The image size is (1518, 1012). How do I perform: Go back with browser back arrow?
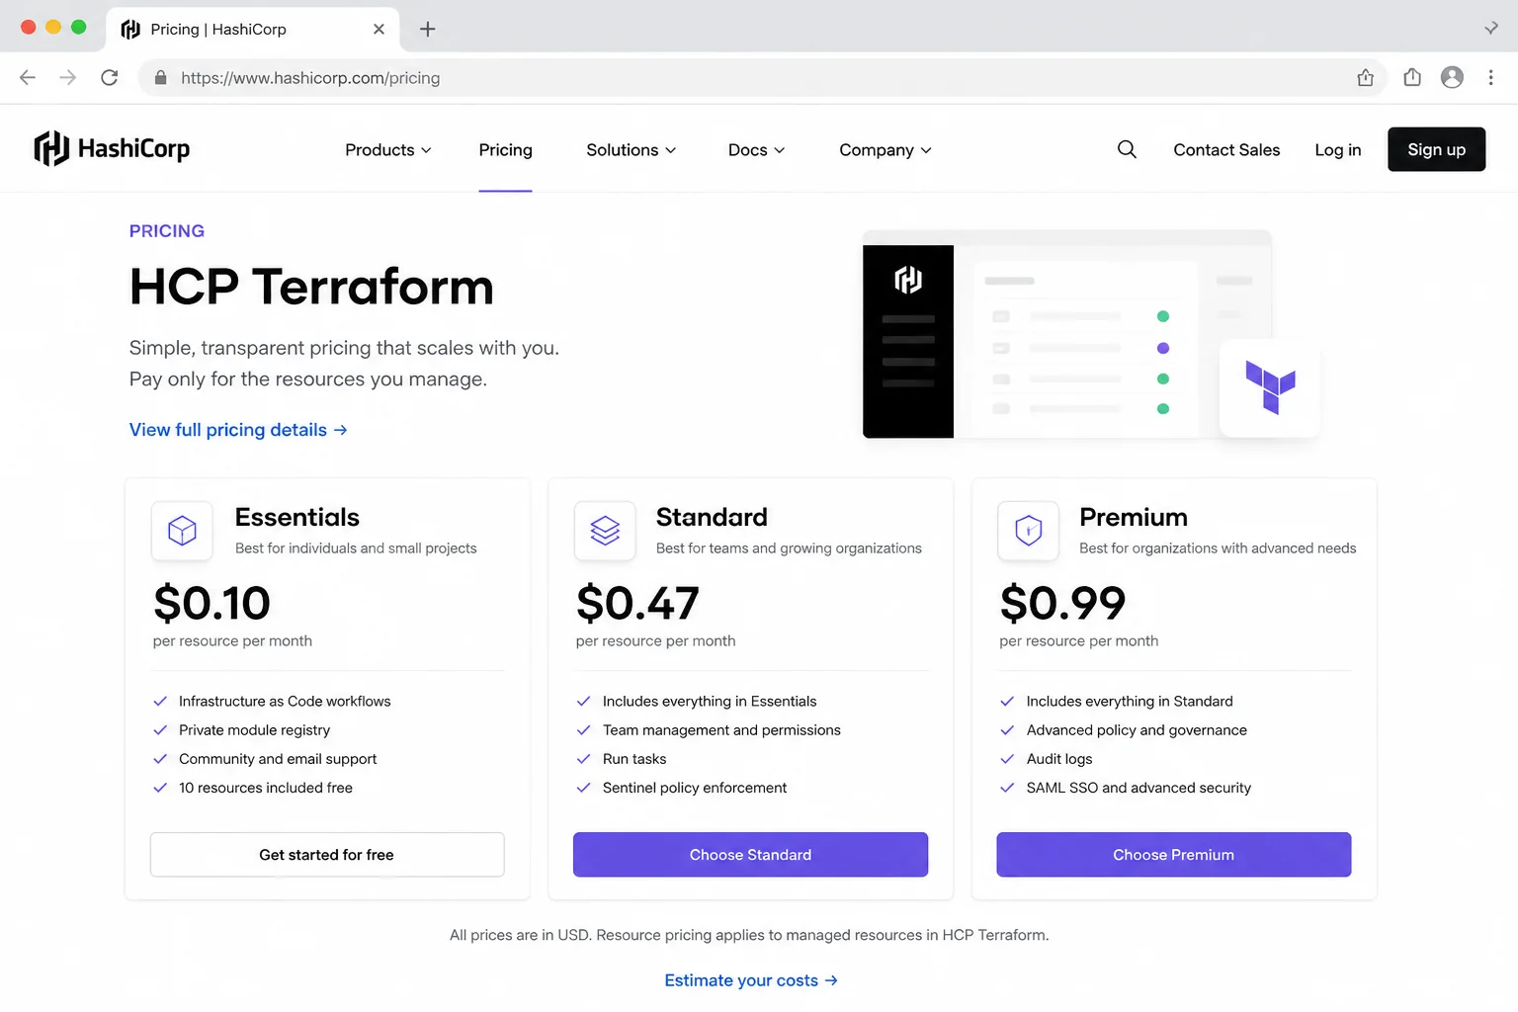click(28, 78)
